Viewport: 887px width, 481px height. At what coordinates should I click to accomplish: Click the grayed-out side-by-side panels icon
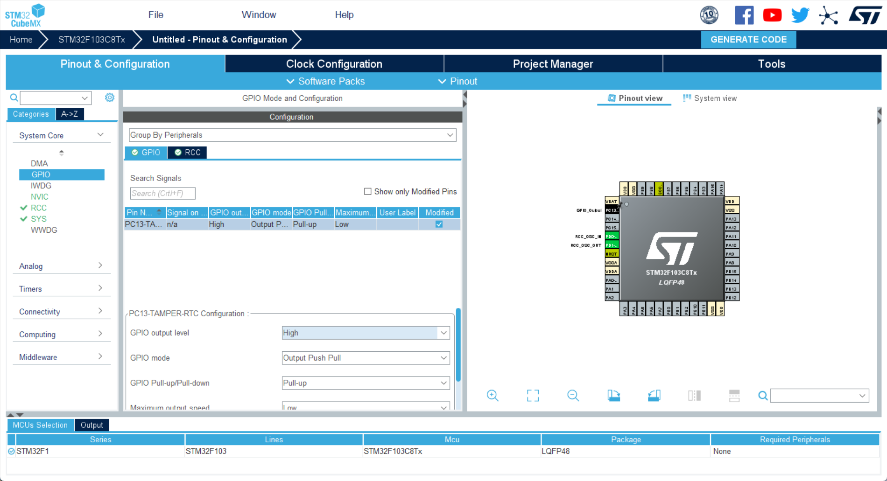coord(694,396)
